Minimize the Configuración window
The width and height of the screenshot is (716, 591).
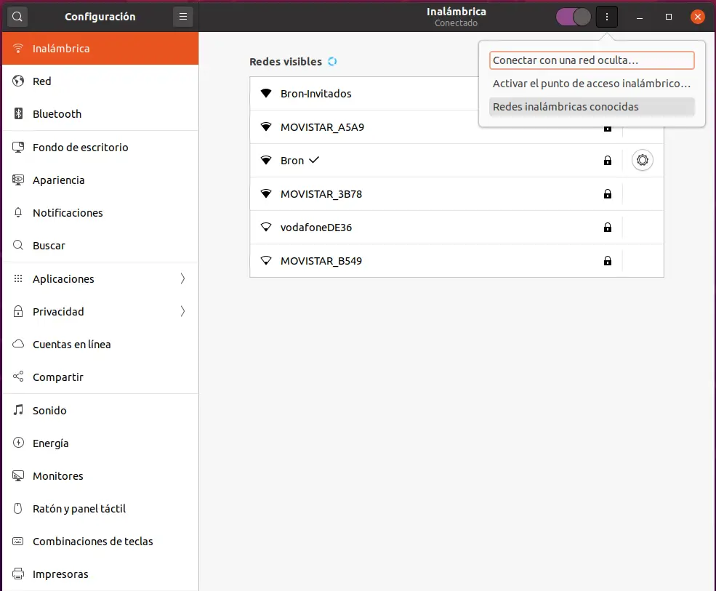coord(640,17)
